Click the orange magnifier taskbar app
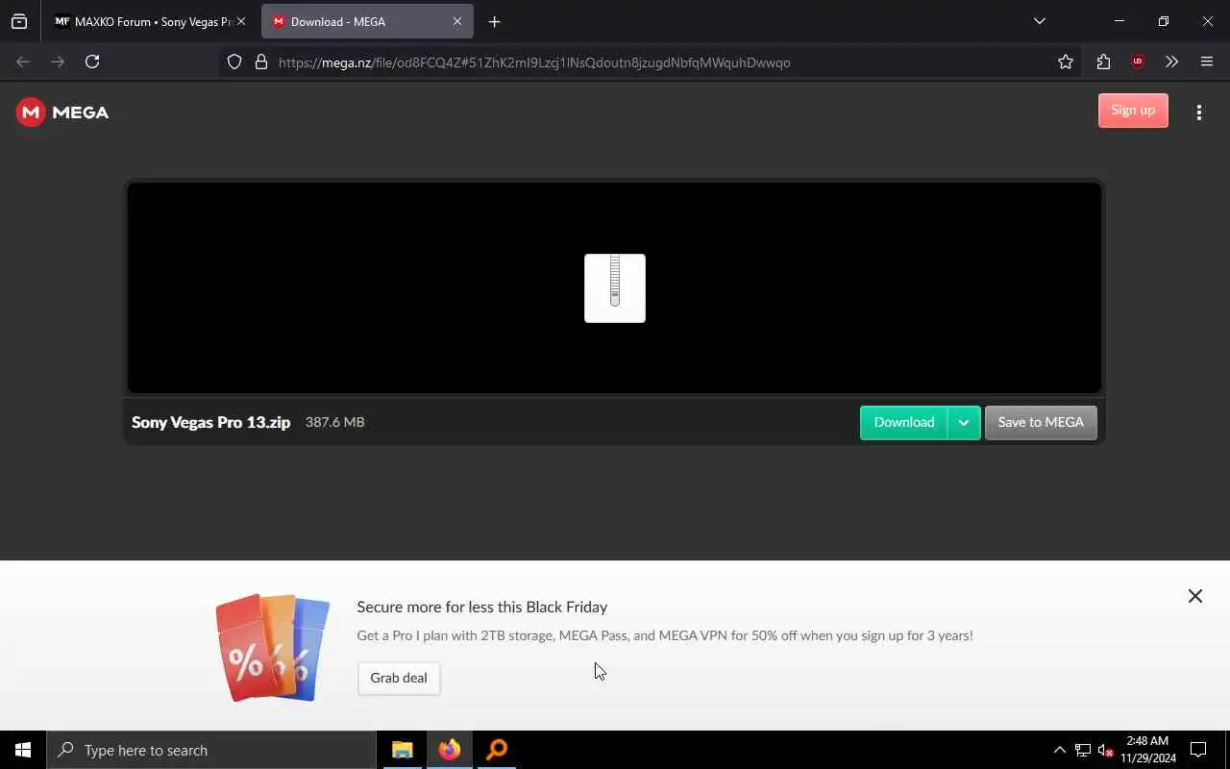The width and height of the screenshot is (1230, 769). pyautogui.click(x=497, y=750)
